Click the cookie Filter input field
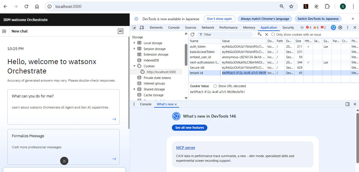This screenshot has height=172, width=359. pyautogui.click(x=225, y=35)
